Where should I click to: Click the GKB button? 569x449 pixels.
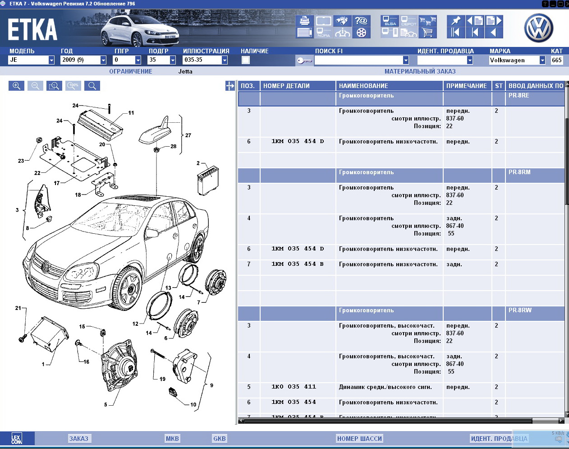tap(220, 439)
